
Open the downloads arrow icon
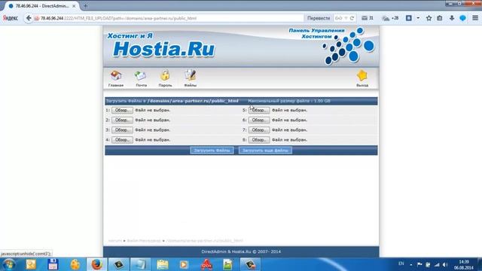[x=452, y=18]
